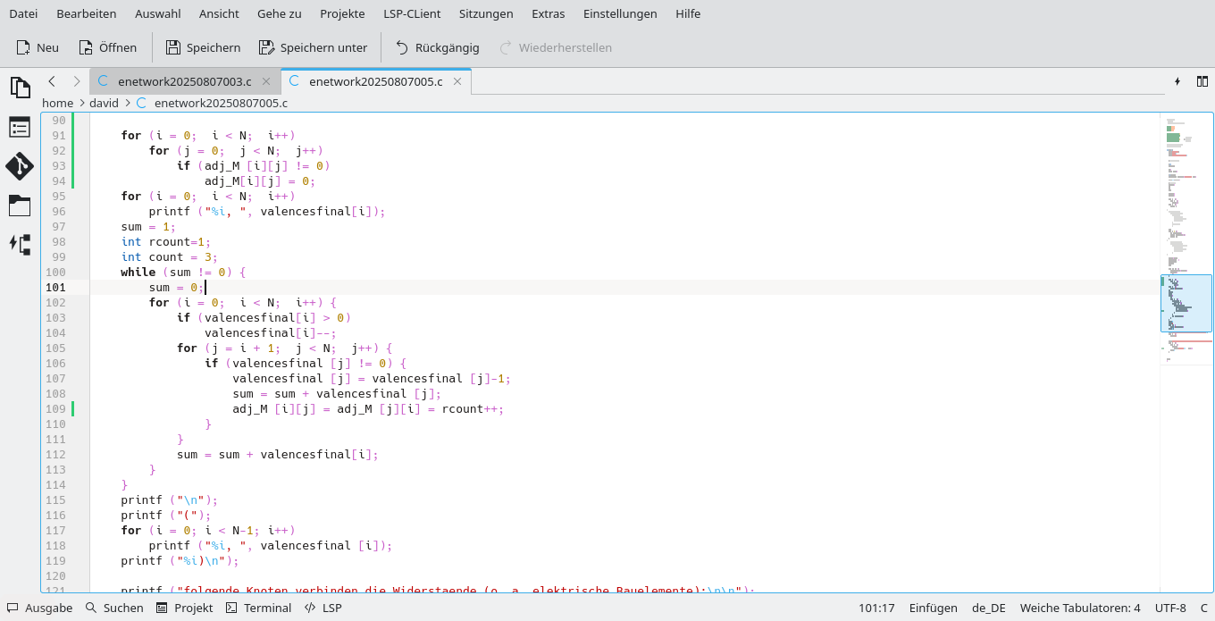
Task: Click the external tools sidebar icon
Action: pyautogui.click(x=20, y=245)
